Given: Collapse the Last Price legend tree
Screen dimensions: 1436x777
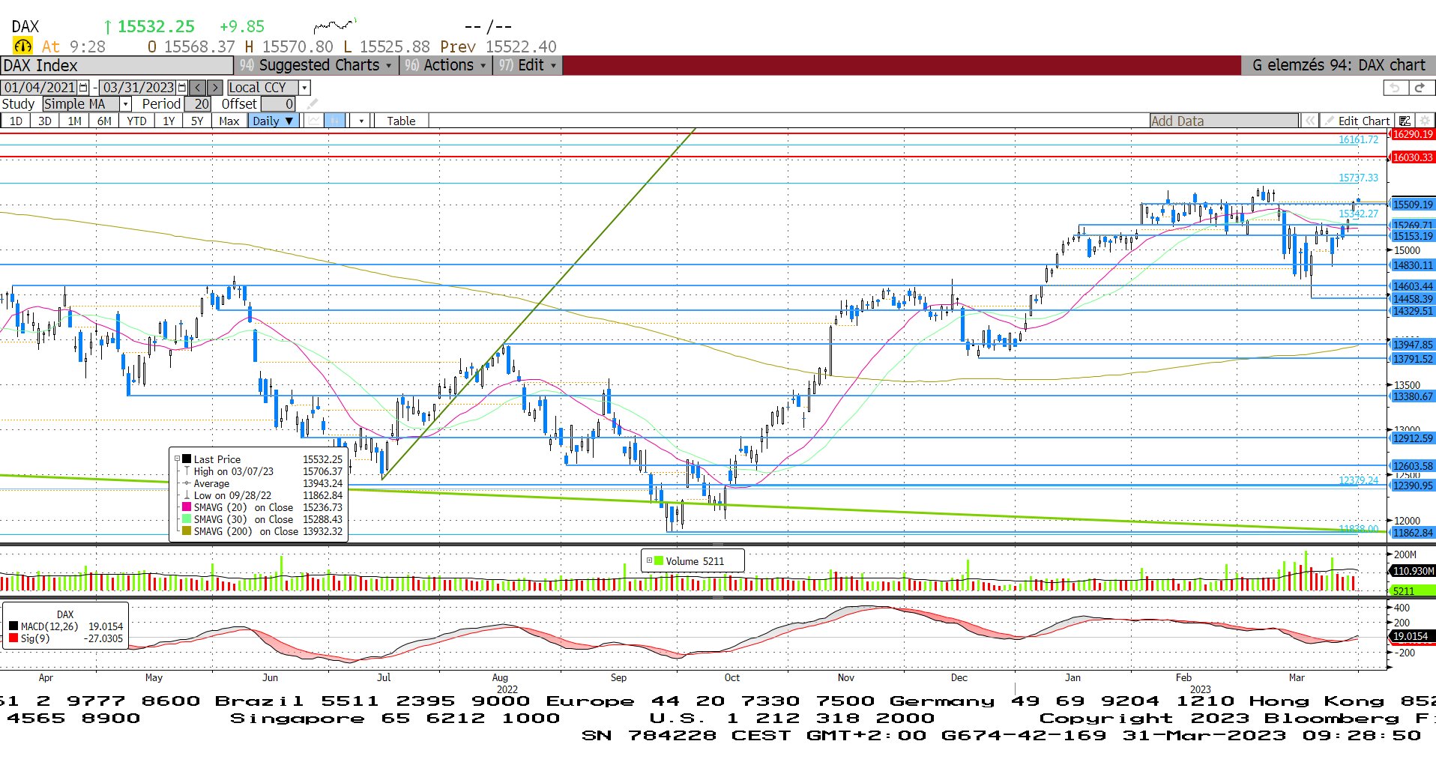Looking at the screenshot, I should click(x=178, y=459).
